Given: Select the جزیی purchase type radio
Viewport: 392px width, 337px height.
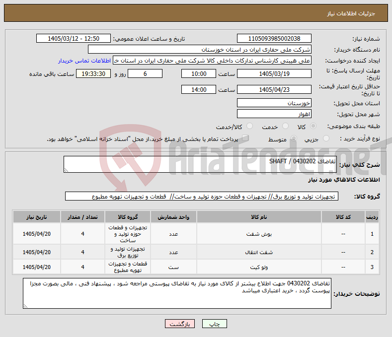Looking at the screenshot, I should [x=326, y=138].
